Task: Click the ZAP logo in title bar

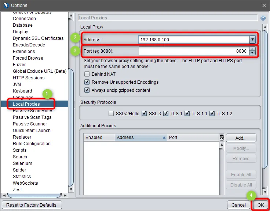Action: click(5, 5)
